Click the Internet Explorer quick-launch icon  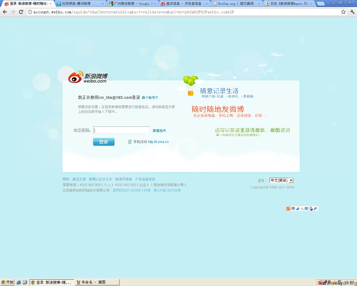(x=19, y=282)
